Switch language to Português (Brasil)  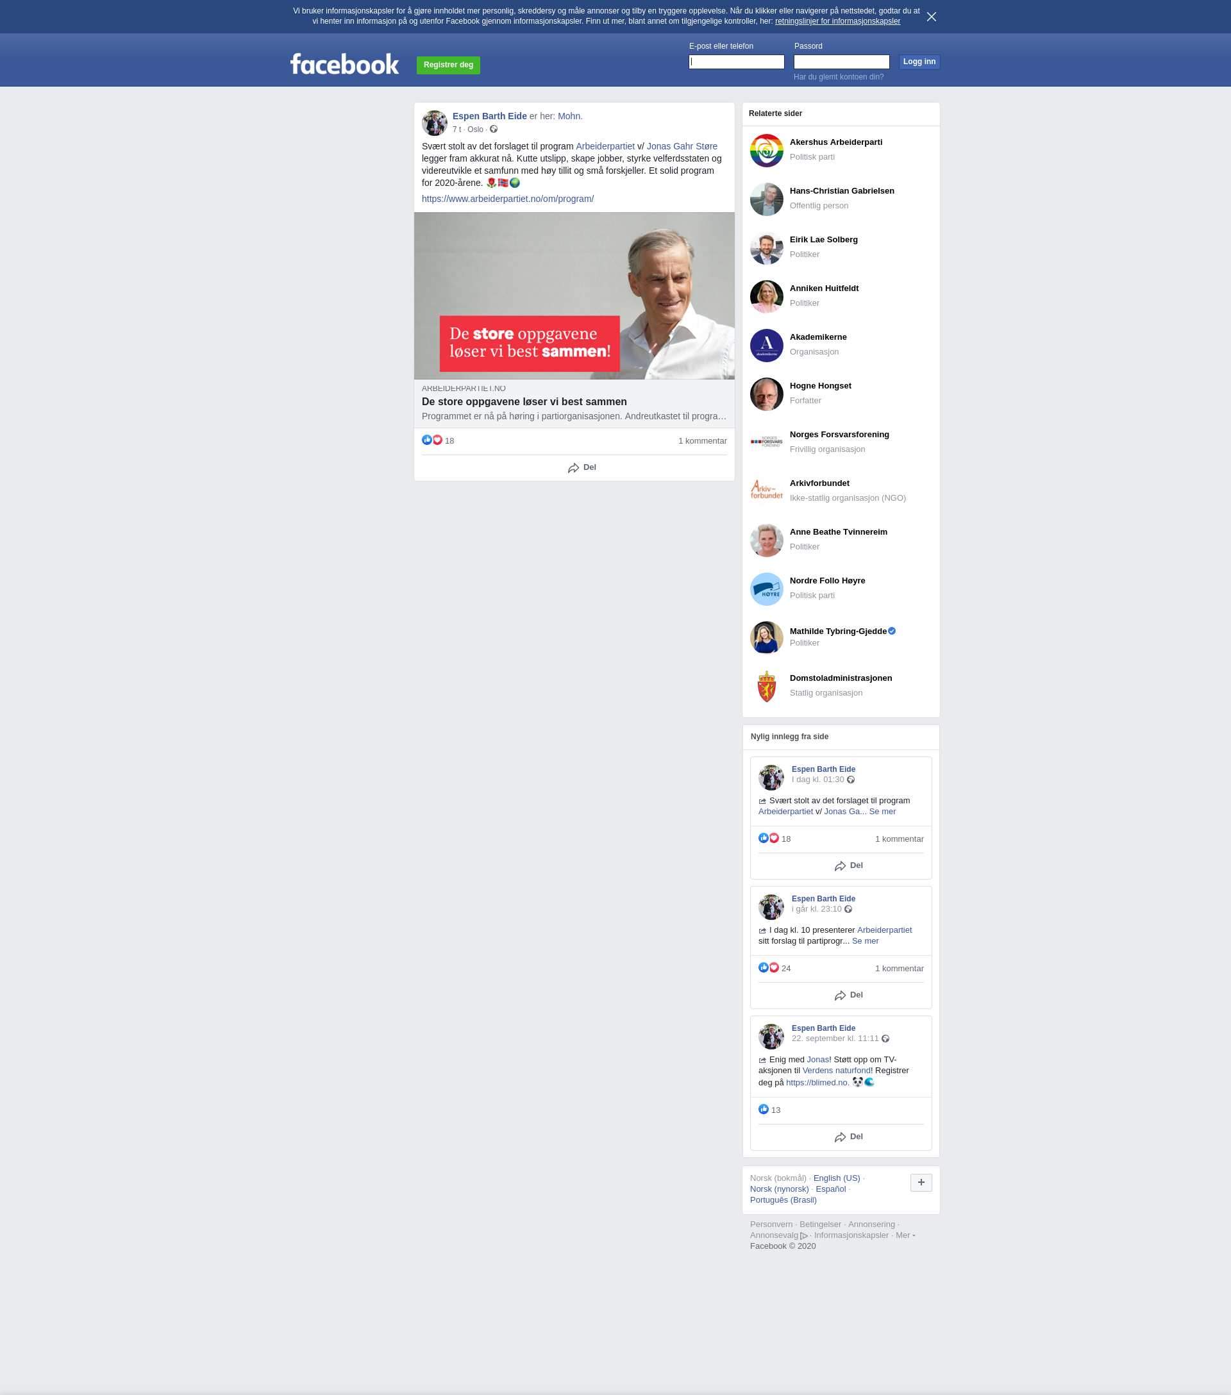tap(783, 1200)
